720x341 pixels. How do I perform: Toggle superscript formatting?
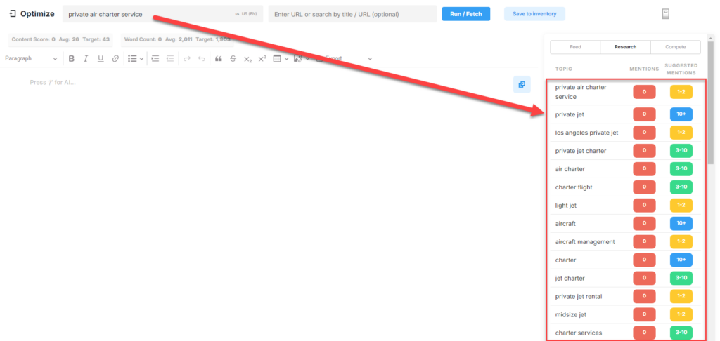click(262, 59)
